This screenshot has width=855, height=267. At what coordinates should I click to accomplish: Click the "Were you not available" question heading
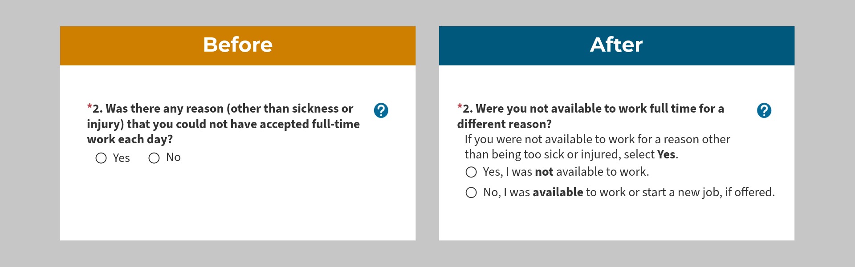point(592,109)
